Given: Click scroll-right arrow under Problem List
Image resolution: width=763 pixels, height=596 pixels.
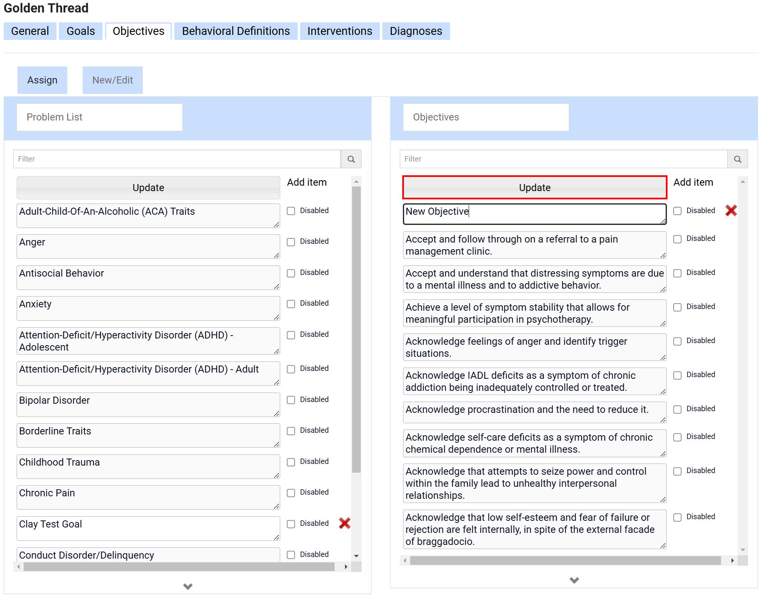Looking at the screenshot, I should (x=346, y=567).
